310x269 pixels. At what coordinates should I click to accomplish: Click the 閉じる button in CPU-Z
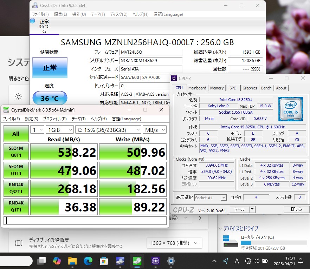tap(296, 209)
